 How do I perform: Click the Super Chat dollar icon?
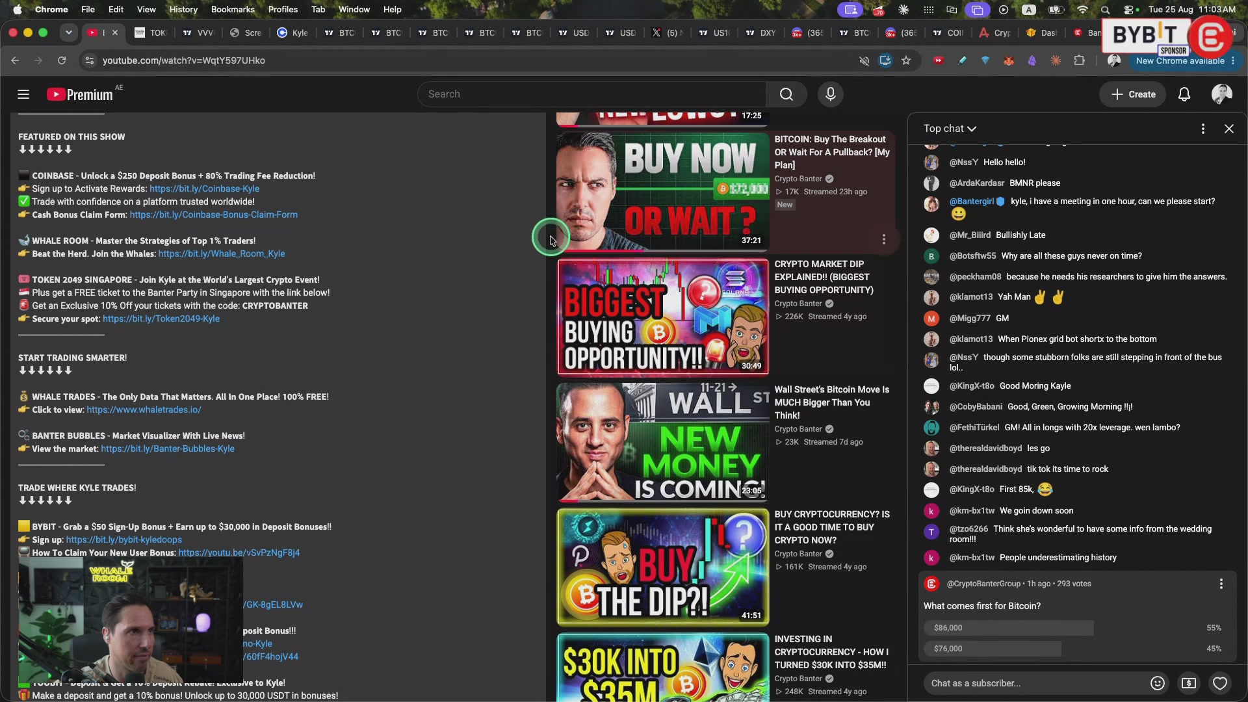pyautogui.click(x=1188, y=683)
